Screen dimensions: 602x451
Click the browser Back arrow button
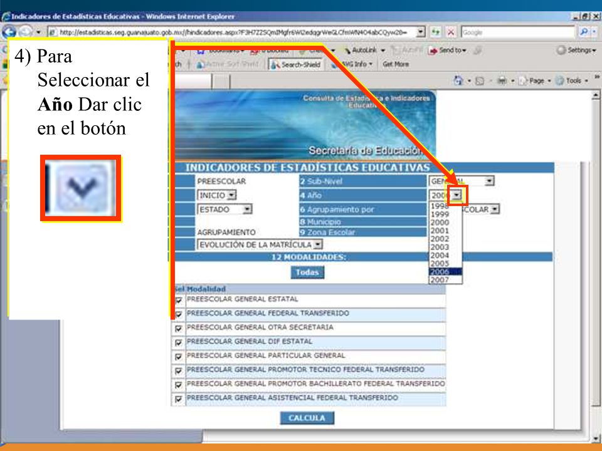(9, 32)
